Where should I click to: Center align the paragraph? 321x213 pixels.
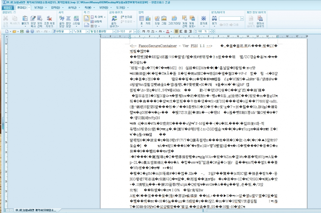click(185, 32)
